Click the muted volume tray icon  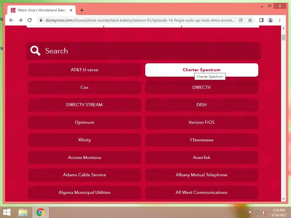264,213
